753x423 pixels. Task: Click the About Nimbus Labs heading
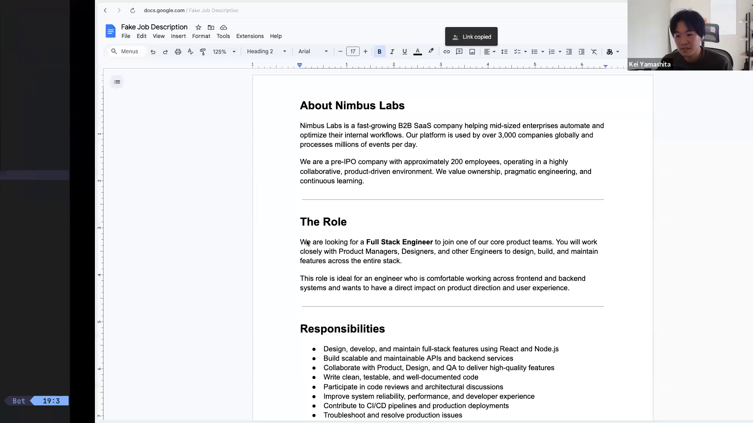point(352,105)
